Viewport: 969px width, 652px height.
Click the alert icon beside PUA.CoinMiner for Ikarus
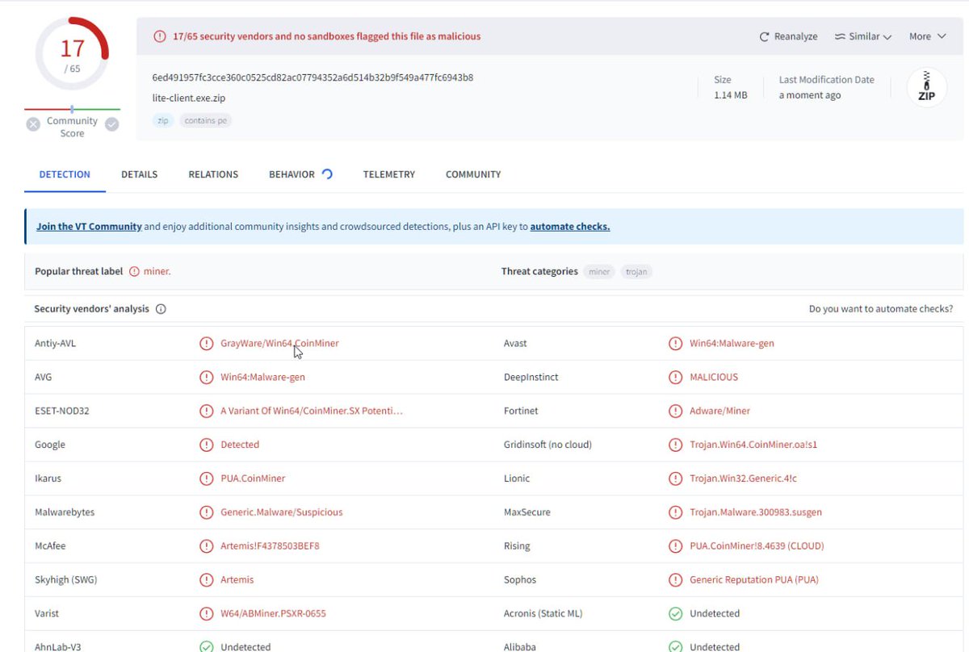click(x=207, y=479)
